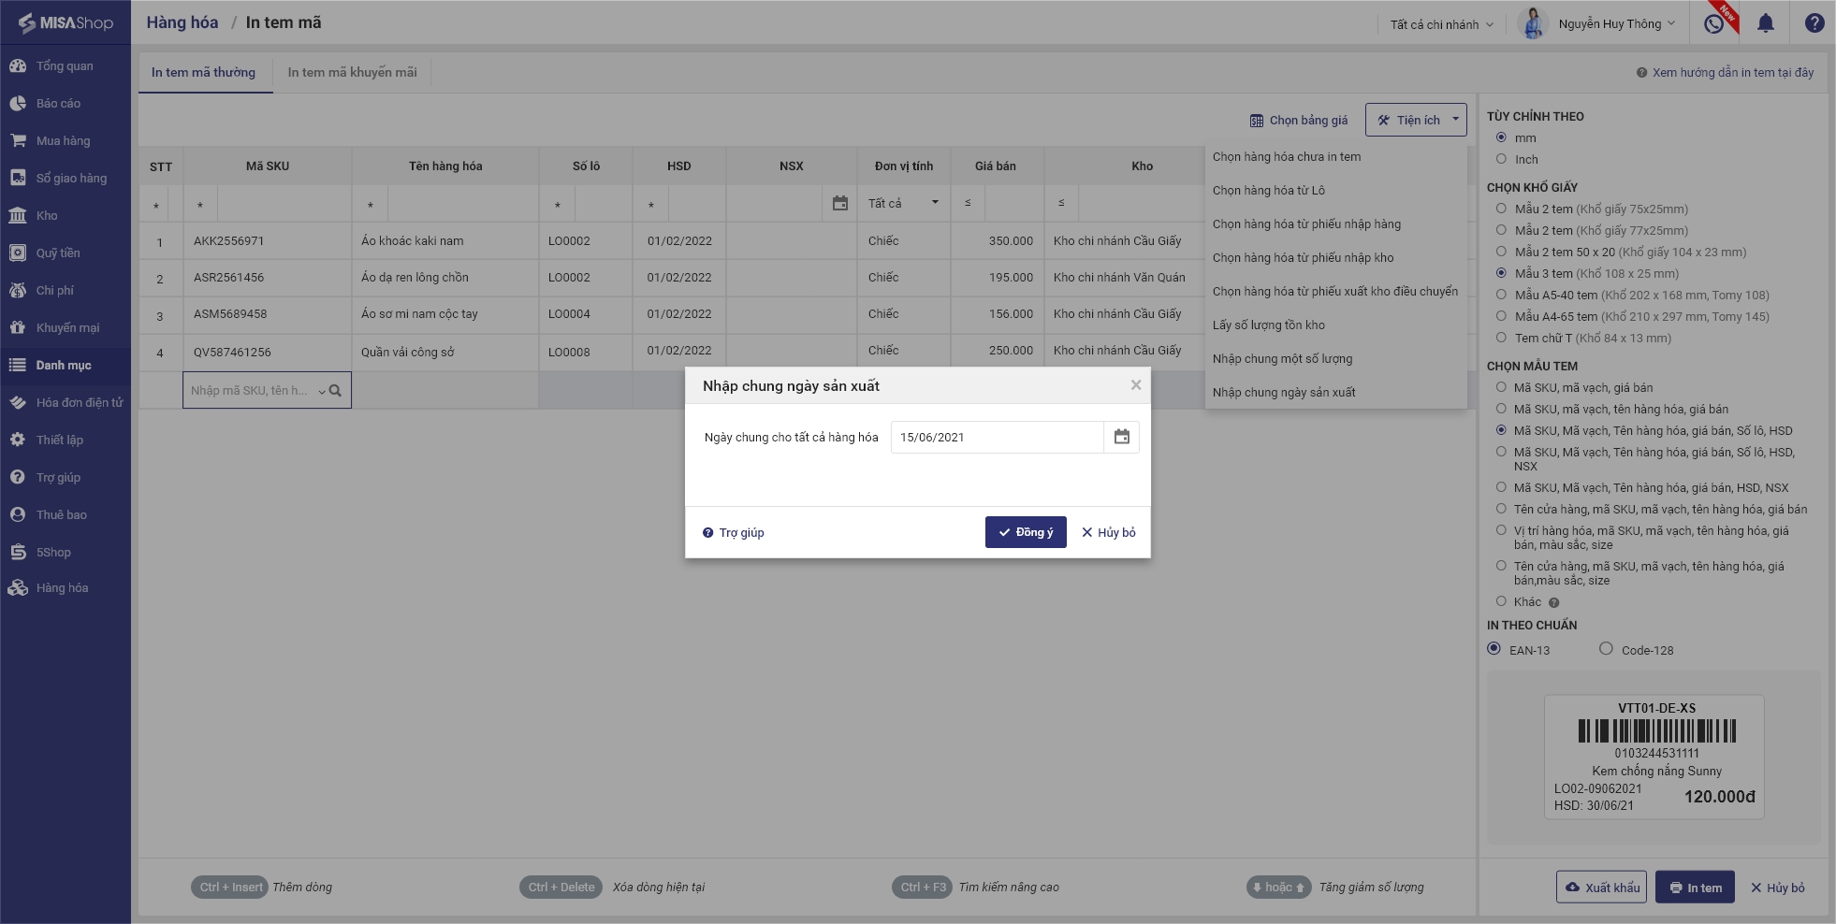This screenshot has width=1836, height=924.
Task: Open the Hàng hóa boxes icon
Action: point(18,588)
